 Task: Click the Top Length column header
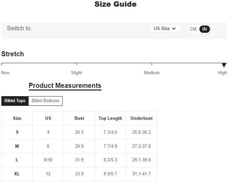(110, 118)
